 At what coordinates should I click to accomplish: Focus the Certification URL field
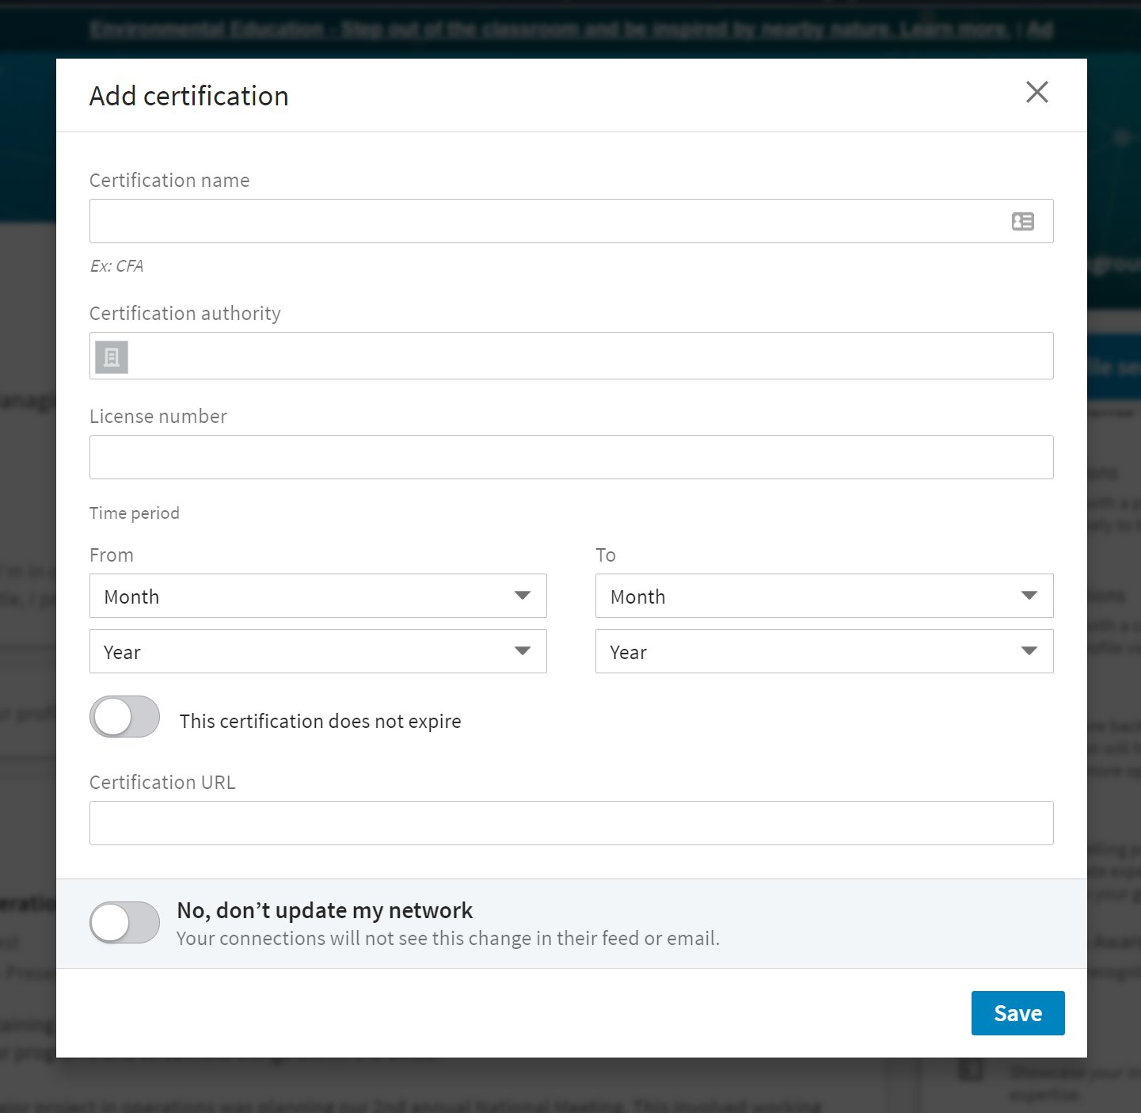(571, 823)
